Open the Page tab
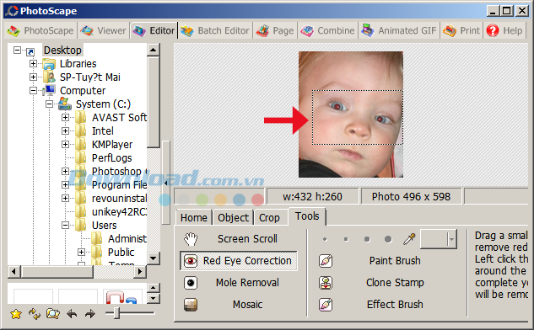This screenshot has width=534, height=330. [x=275, y=31]
